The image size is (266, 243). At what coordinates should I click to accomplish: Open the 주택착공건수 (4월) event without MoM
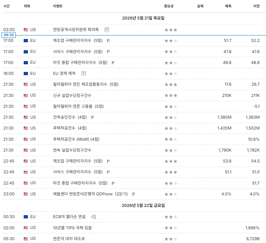pyautogui.click(x=70, y=128)
